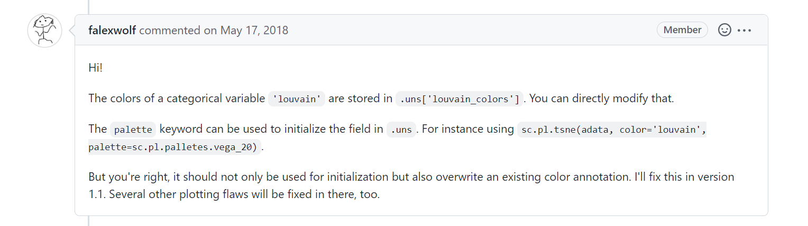Open the falexwolf username profile link
The image size is (808, 226).
(112, 30)
